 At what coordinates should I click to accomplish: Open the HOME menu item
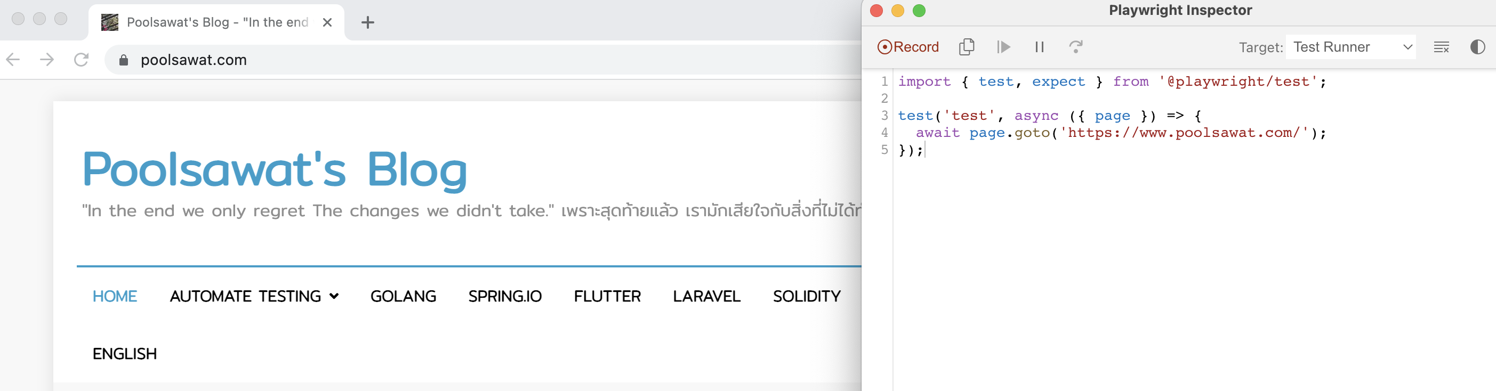point(115,296)
